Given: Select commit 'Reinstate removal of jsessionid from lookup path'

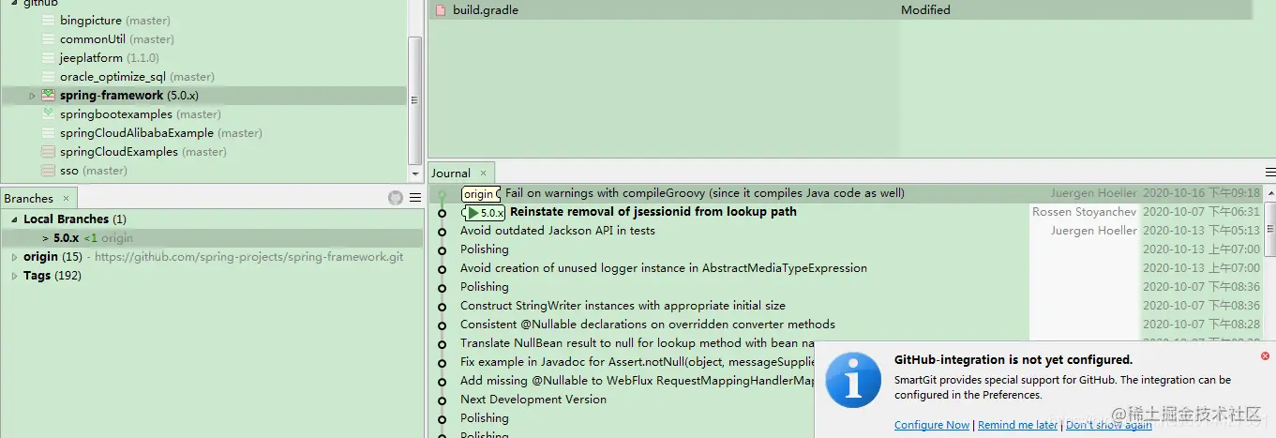Looking at the screenshot, I should pyautogui.click(x=653, y=212).
